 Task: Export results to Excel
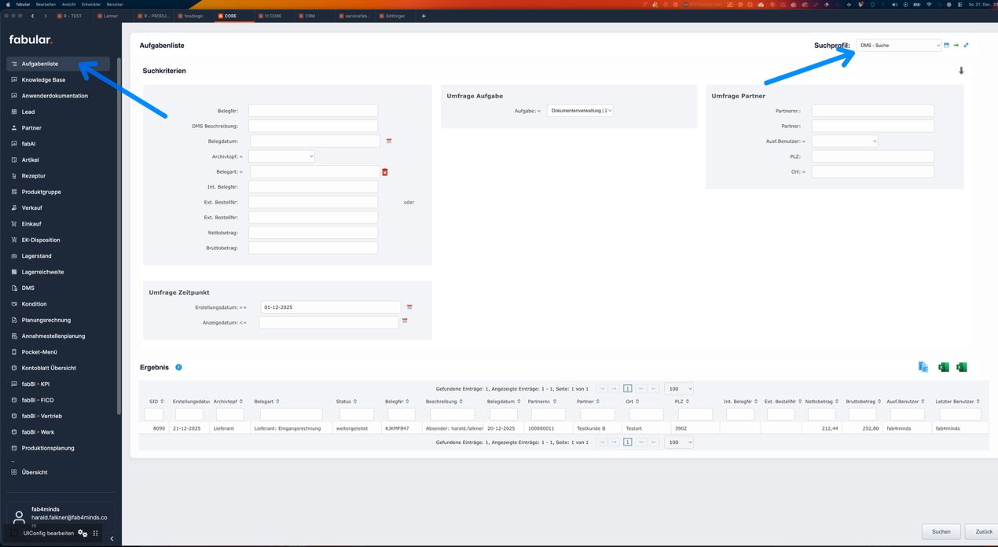point(944,367)
